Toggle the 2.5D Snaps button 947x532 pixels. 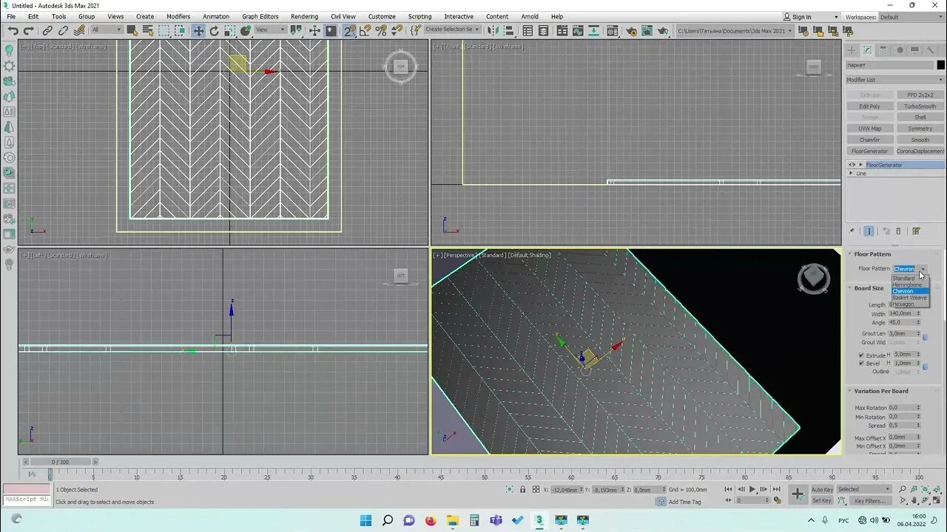349,30
